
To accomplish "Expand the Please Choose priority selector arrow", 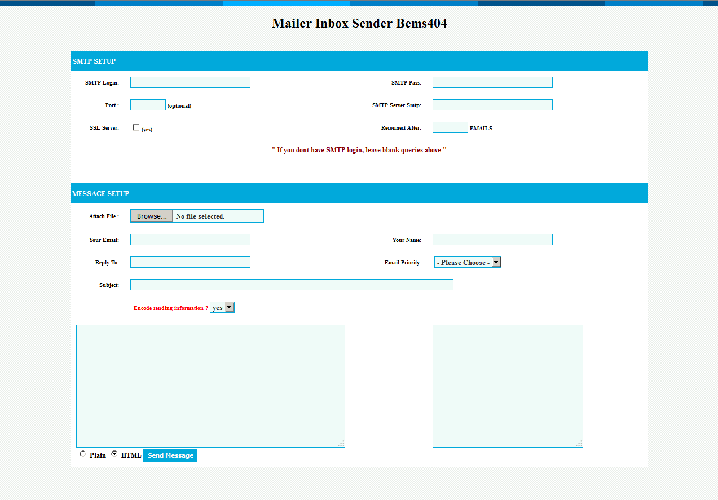I will (x=497, y=262).
